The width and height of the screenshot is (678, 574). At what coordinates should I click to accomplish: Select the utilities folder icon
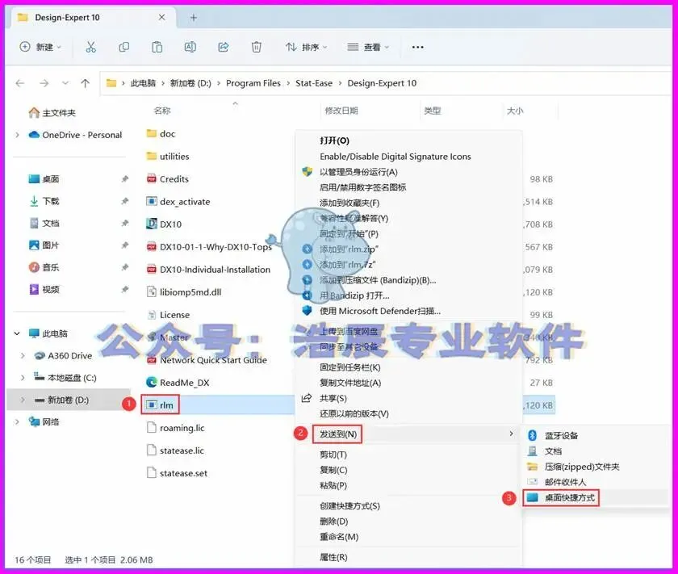click(x=152, y=156)
